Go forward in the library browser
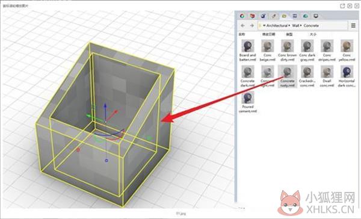 [x=252, y=25]
